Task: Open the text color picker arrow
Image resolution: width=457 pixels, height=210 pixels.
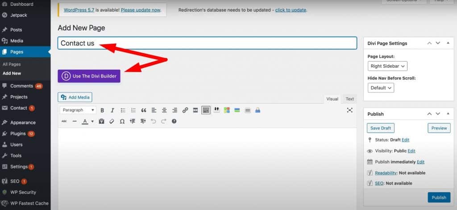Action: click(x=92, y=122)
